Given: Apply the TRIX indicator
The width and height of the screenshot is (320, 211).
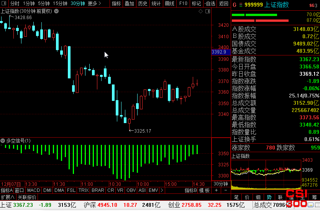Looking at the screenshot, I should (x=84, y=190).
